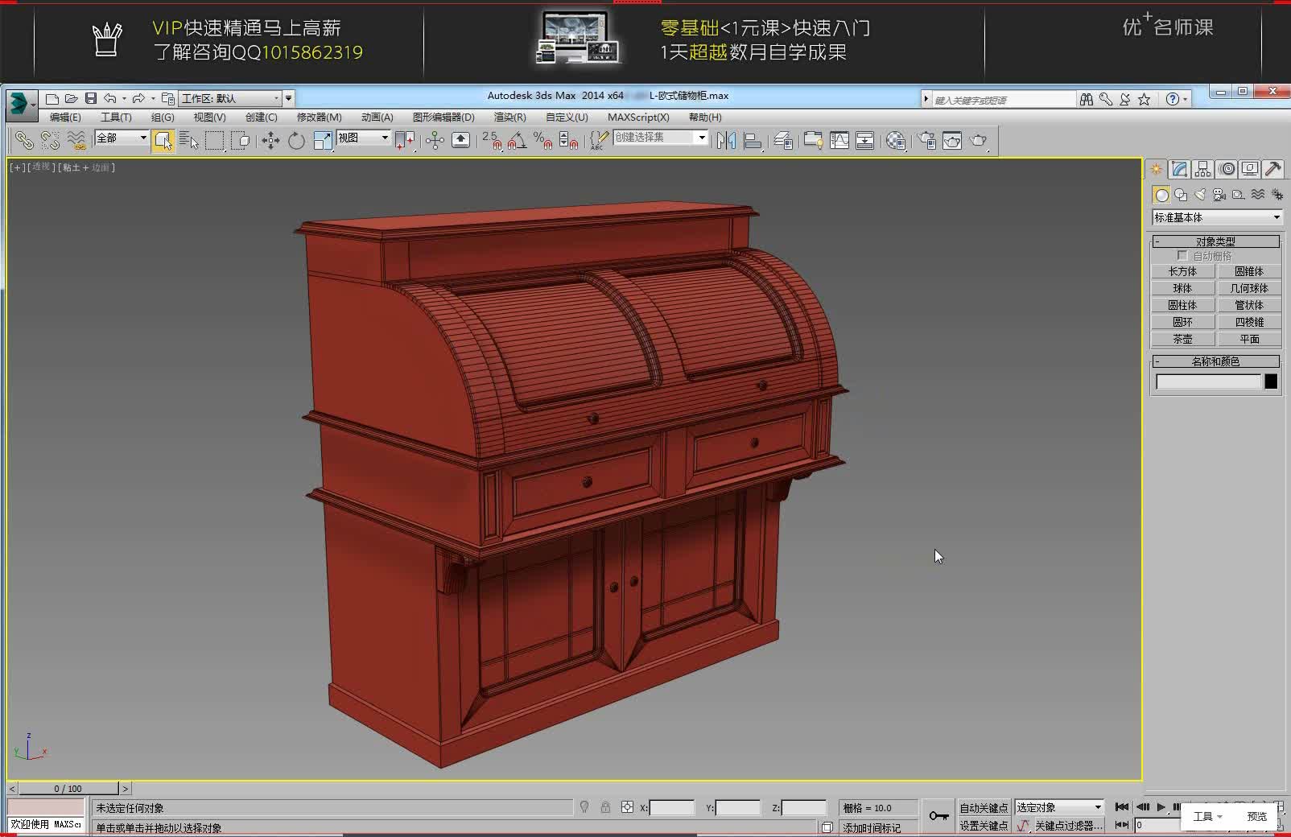The image size is (1291, 837).
Task: Click the object color swatch
Action: click(x=1271, y=381)
